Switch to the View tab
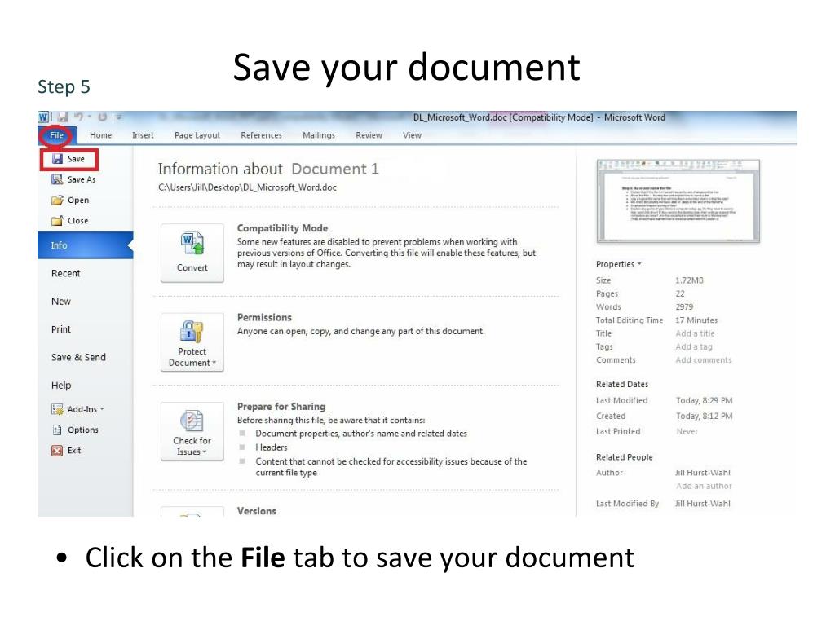 (x=412, y=135)
